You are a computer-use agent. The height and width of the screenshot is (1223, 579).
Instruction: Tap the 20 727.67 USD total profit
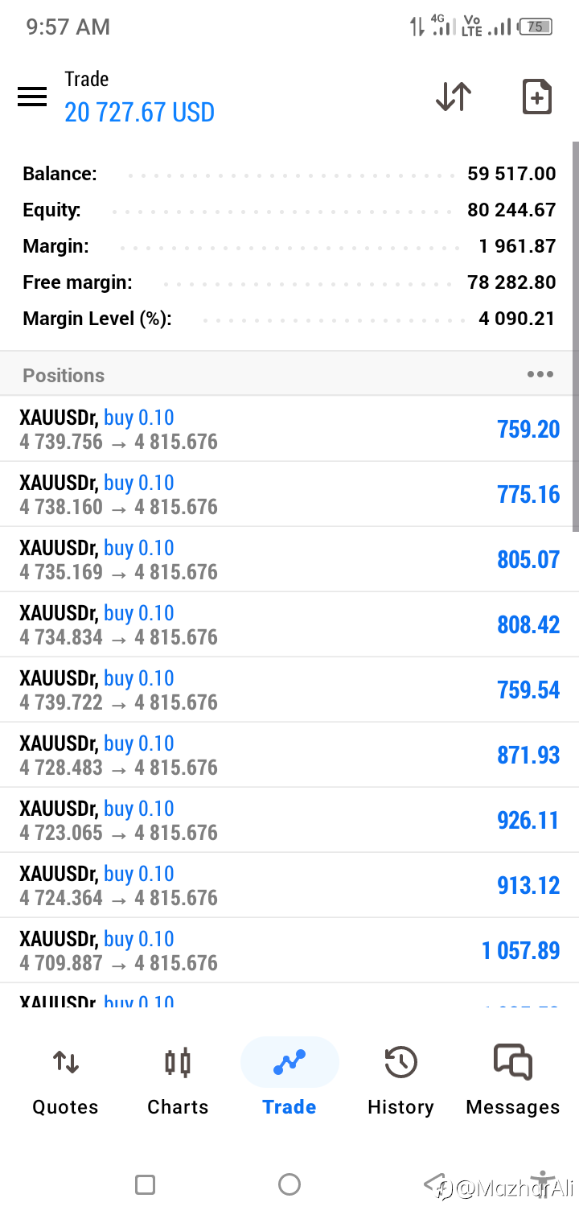[140, 112]
